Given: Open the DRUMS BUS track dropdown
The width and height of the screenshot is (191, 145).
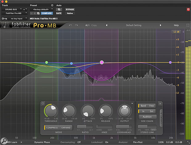Looking at the screenshot, I should pyautogui.click(x=12, y=9).
